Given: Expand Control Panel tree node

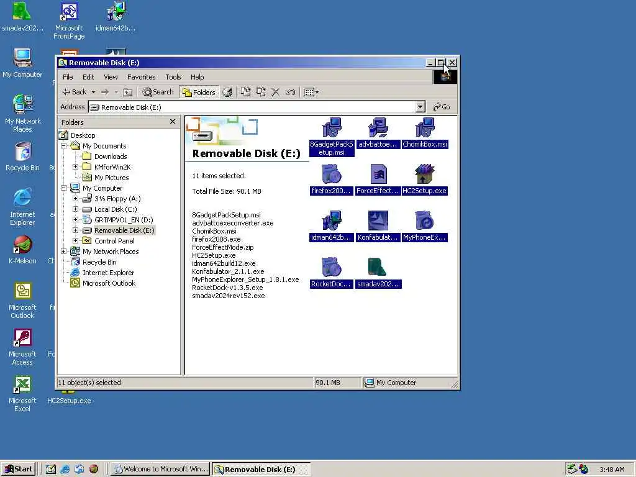Looking at the screenshot, I should (x=75, y=240).
